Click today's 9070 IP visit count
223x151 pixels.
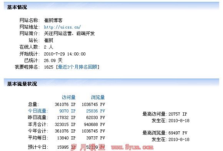point(67,111)
